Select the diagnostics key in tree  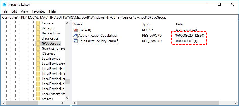[50, 38]
